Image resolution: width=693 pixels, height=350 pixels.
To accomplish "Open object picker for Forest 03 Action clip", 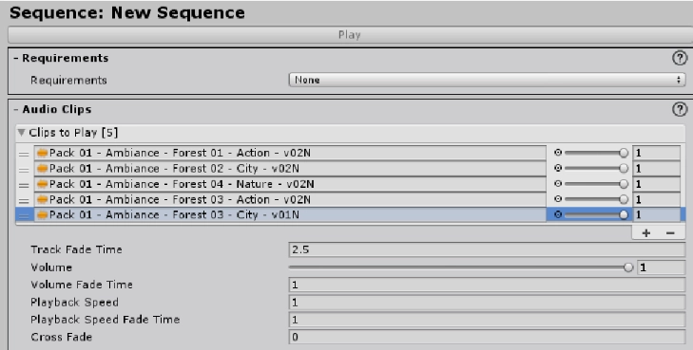I will [558, 199].
